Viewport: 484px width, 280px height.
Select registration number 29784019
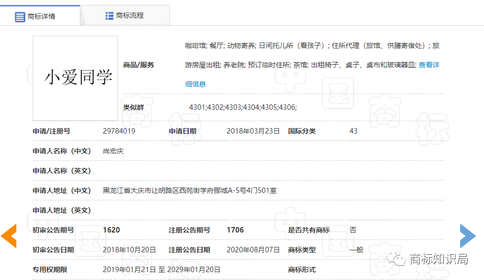click(119, 131)
